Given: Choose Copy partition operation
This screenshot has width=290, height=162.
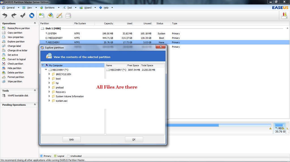Looking at the screenshot, I should point(15,33).
